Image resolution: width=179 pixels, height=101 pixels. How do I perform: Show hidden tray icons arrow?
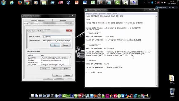149,3
